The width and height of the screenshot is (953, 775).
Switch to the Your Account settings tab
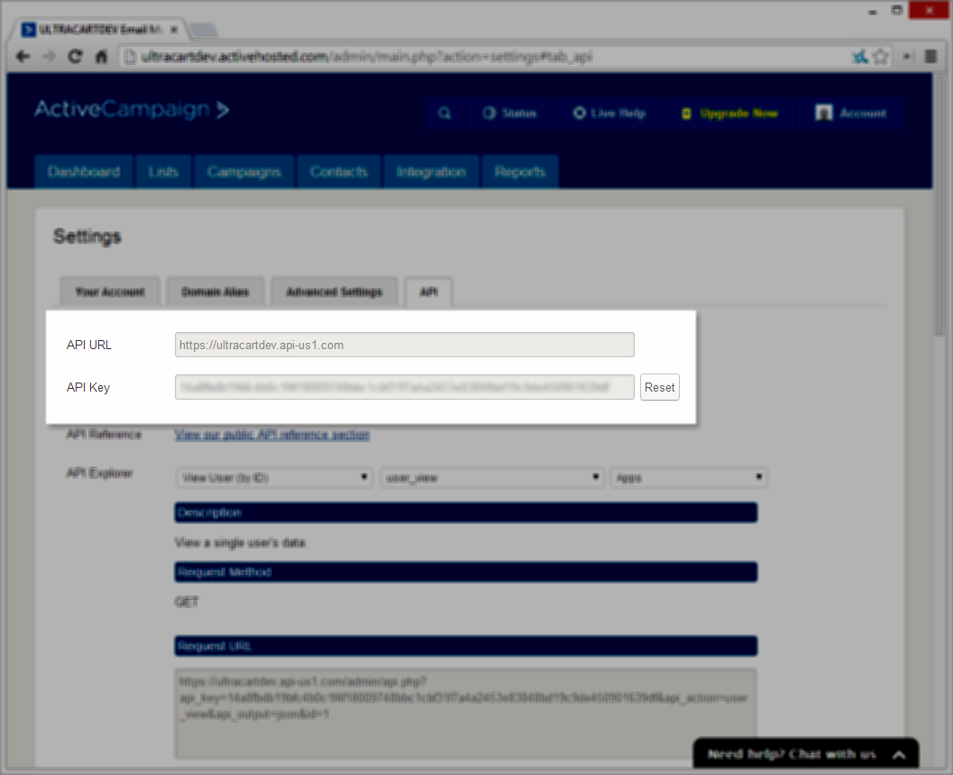(110, 292)
